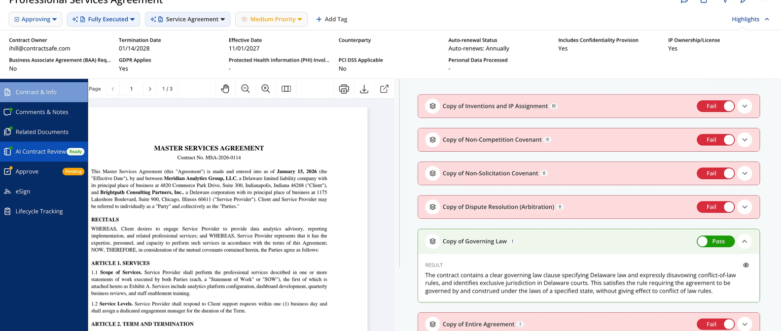Go to next page arrow
This screenshot has height=331, width=781.
point(150,89)
